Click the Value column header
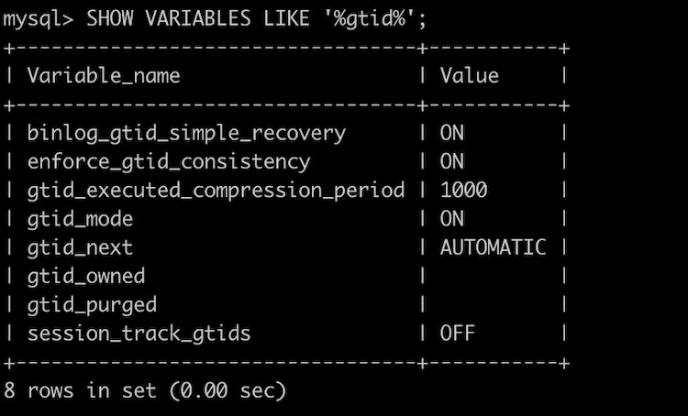The image size is (688, 416). tap(469, 75)
